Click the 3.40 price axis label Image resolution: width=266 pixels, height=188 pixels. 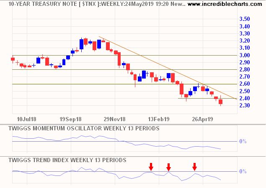(x=245, y=26)
